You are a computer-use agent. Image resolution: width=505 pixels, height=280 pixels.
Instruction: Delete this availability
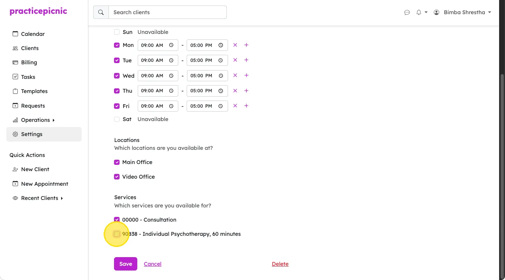coord(280,264)
